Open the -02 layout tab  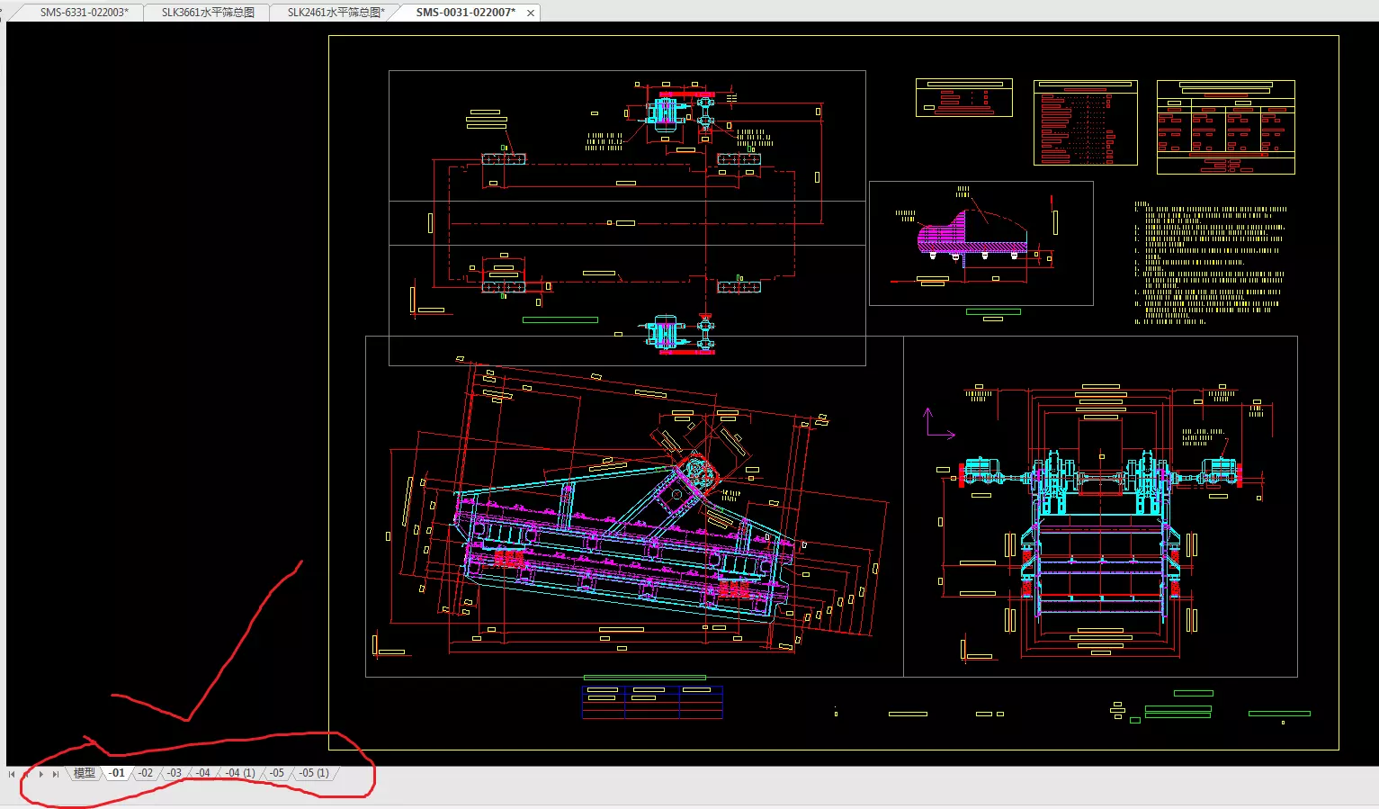point(146,773)
